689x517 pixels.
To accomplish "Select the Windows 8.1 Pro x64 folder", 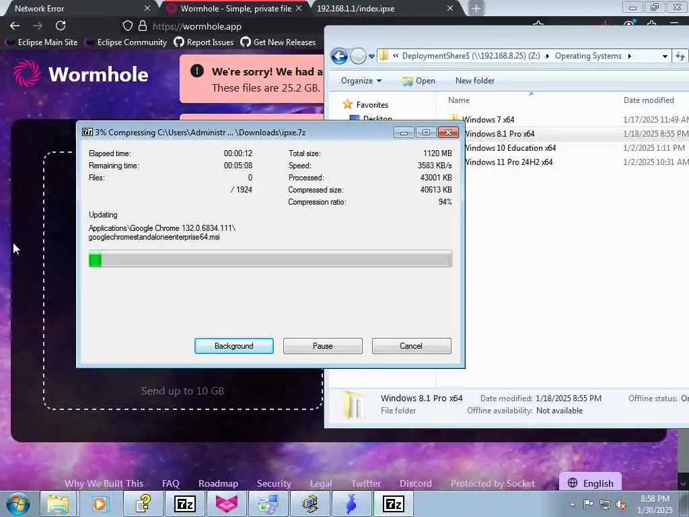I will click(x=499, y=134).
